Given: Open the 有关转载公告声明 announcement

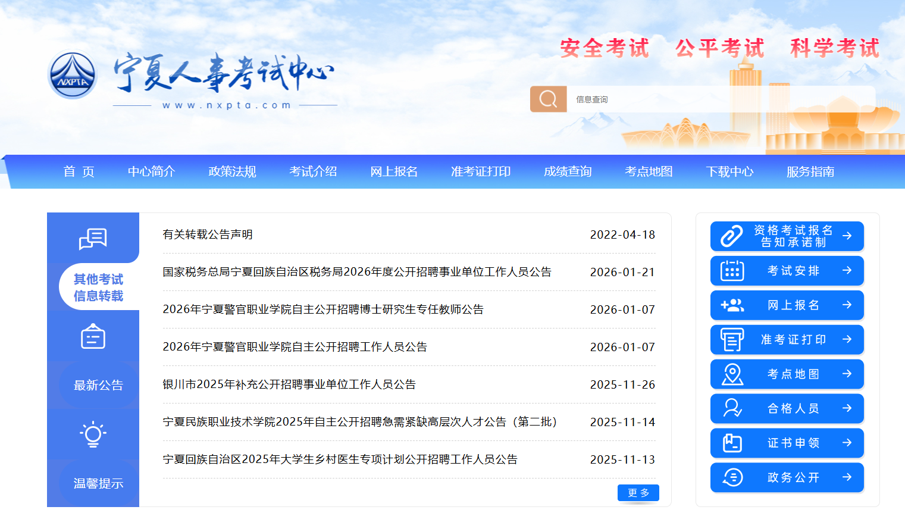Looking at the screenshot, I should point(208,234).
